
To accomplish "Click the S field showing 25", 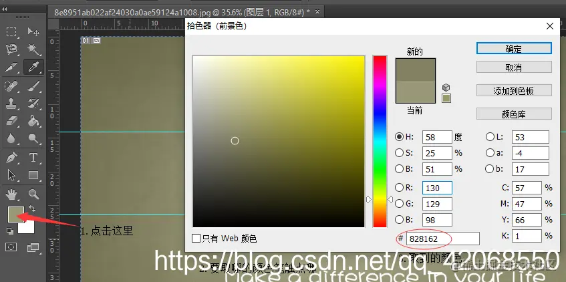I will [x=437, y=153].
